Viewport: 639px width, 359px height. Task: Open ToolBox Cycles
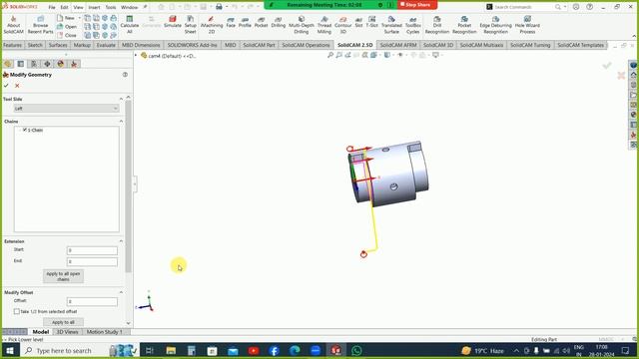(412, 25)
